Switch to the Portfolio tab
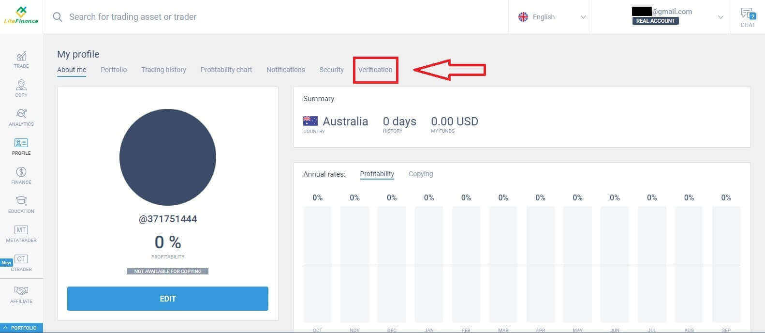The height and width of the screenshot is (333, 765). pyautogui.click(x=114, y=70)
